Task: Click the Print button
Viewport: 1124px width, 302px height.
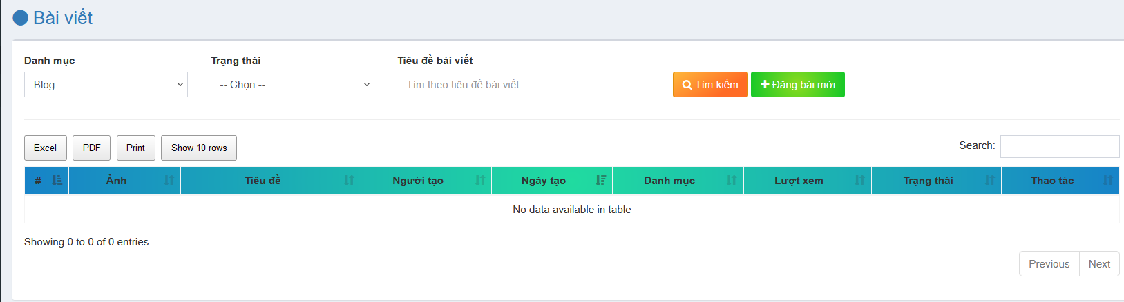Action: pos(136,148)
